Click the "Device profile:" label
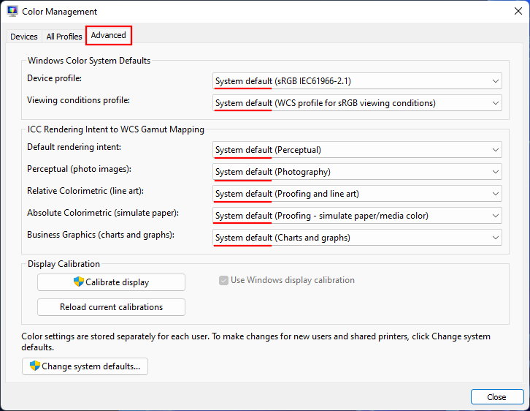The height and width of the screenshot is (411, 530). point(55,78)
